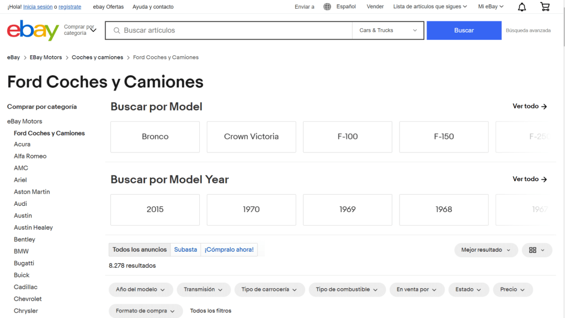Open the Mejor resultado sort dropdown
This screenshot has width=565, height=318.
pos(486,250)
